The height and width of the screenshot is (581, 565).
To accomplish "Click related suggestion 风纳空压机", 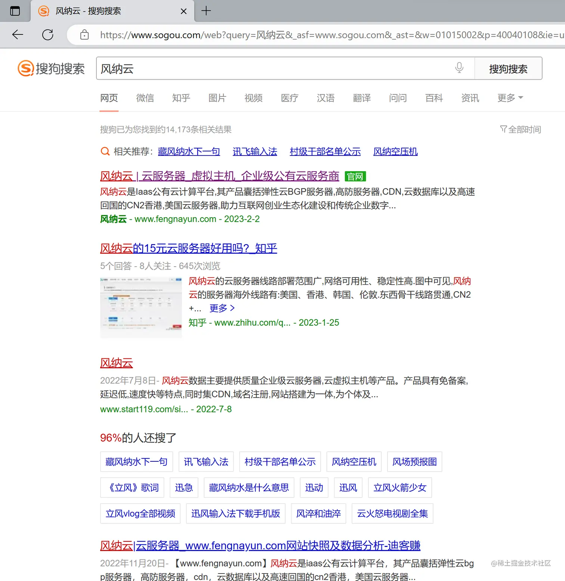I will coord(395,151).
